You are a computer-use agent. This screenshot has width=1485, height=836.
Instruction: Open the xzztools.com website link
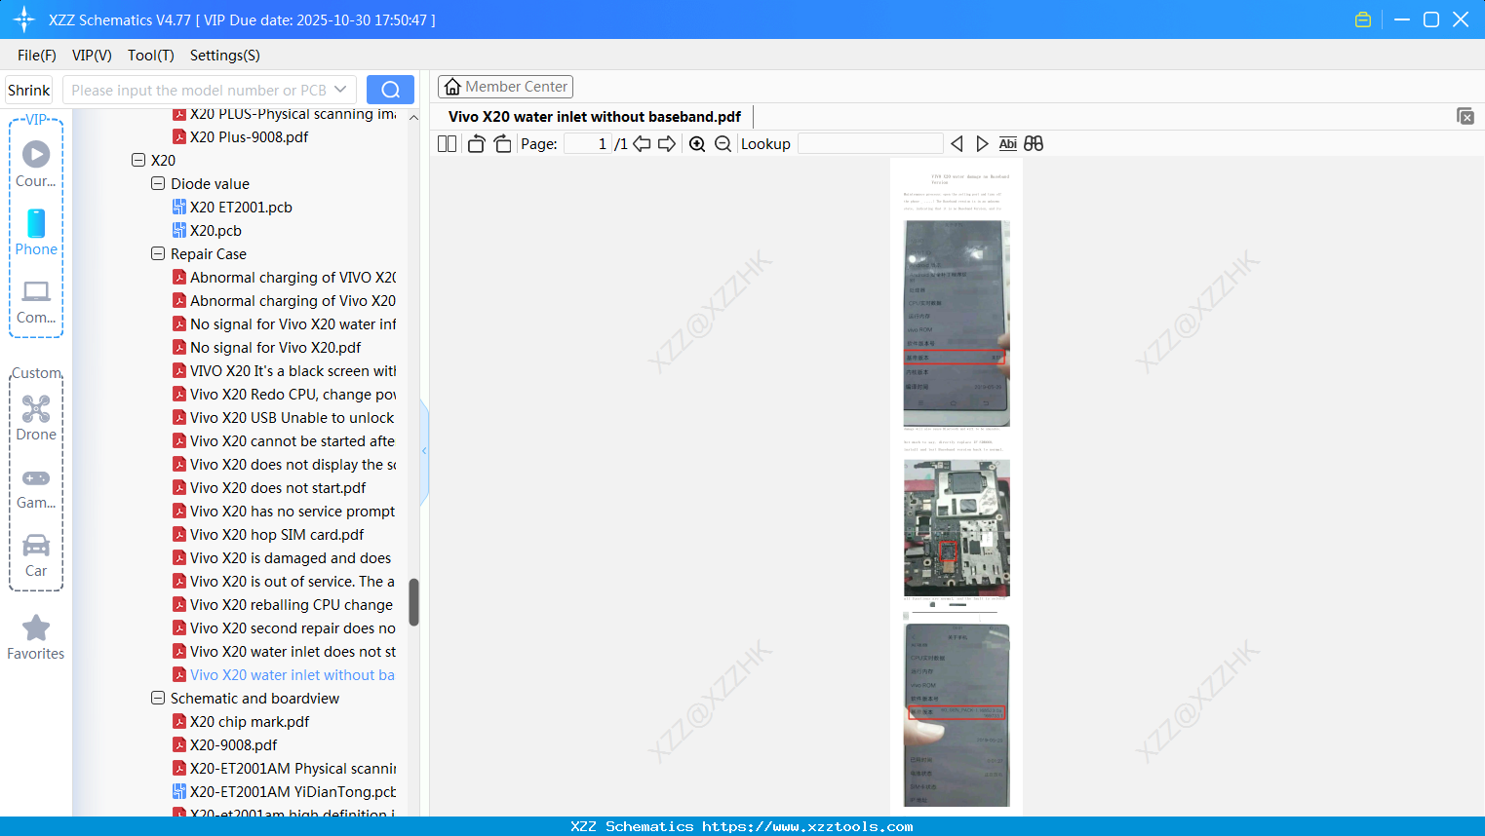807,826
